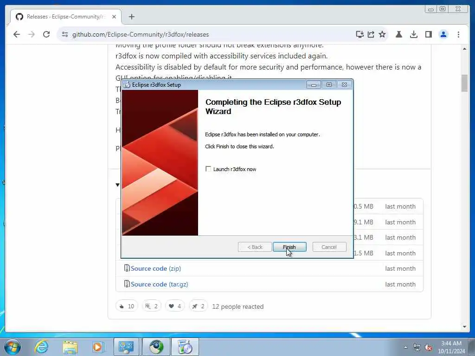The width and height of the screenshot is (475, 356).
Task: Click the page scrollbar thumb
Action: tap(464, 83)
